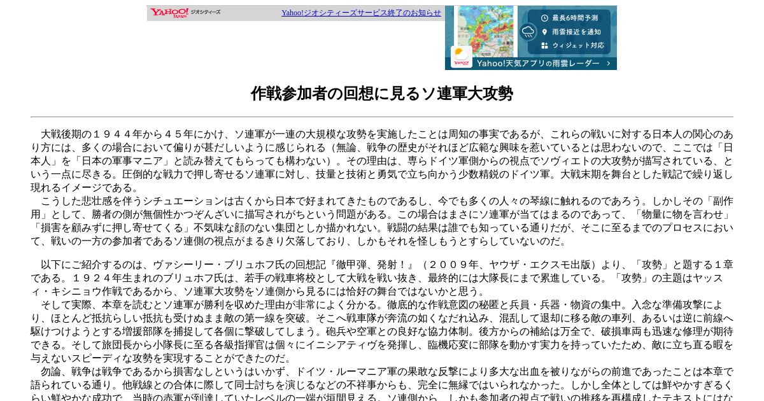Click the paragraph beginning 以下にご紹介するのは

point(382,278)
